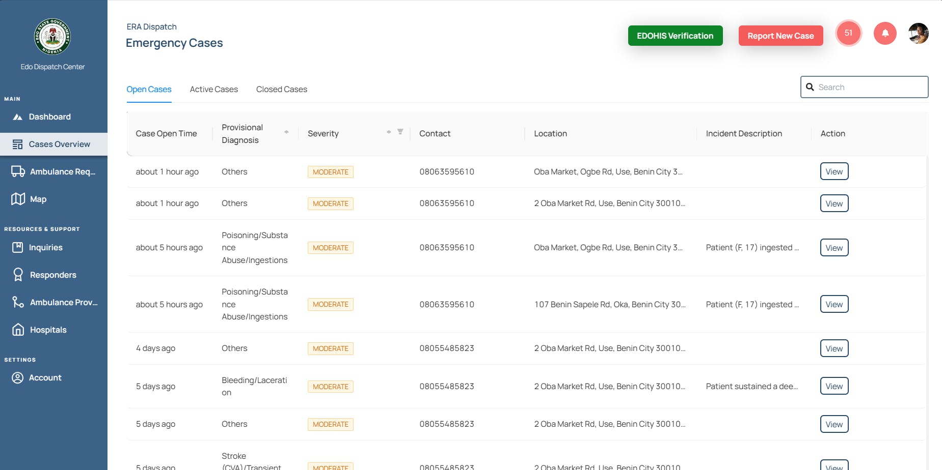The image size is (942, 470).
Task: Switch to Active Cases tab
Action: tap(214, 90)
